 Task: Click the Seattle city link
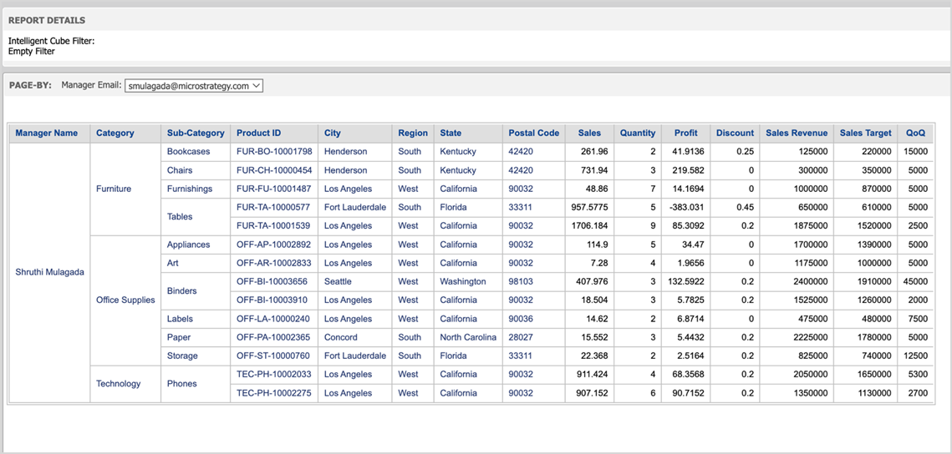pyautogui.click(x=338, y=281)
